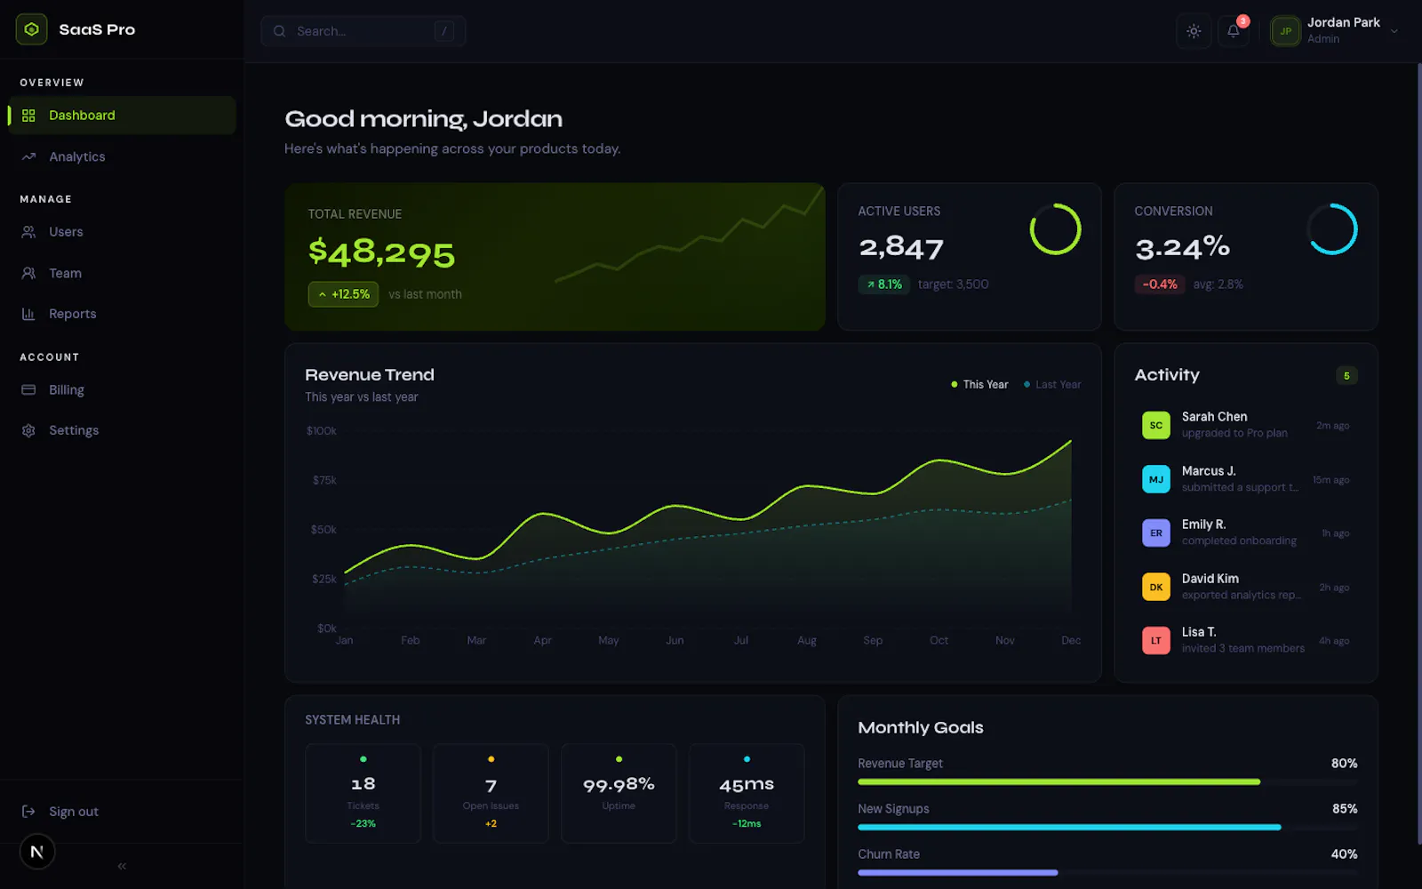
Task: Click 'completed onboarding' activity text
Action: [x=1239, y=541]
